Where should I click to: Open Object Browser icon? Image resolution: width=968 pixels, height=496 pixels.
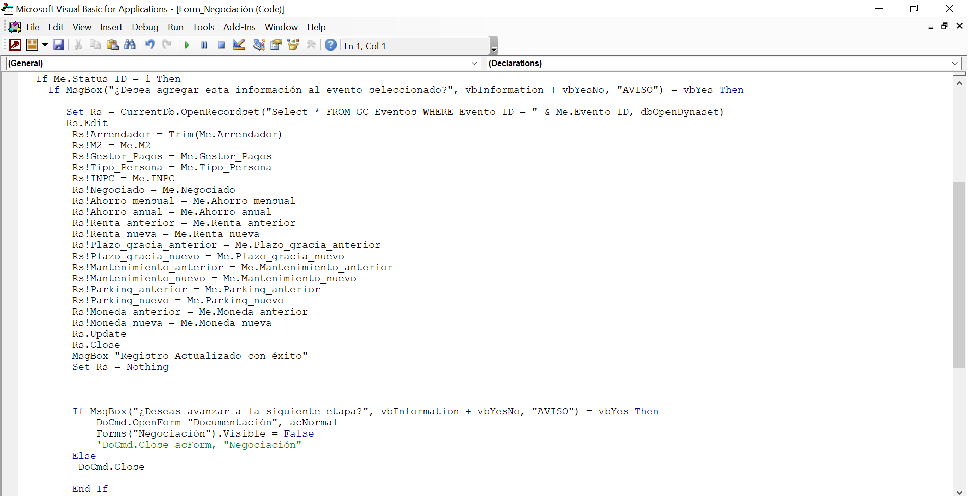[x=293, y=45]
